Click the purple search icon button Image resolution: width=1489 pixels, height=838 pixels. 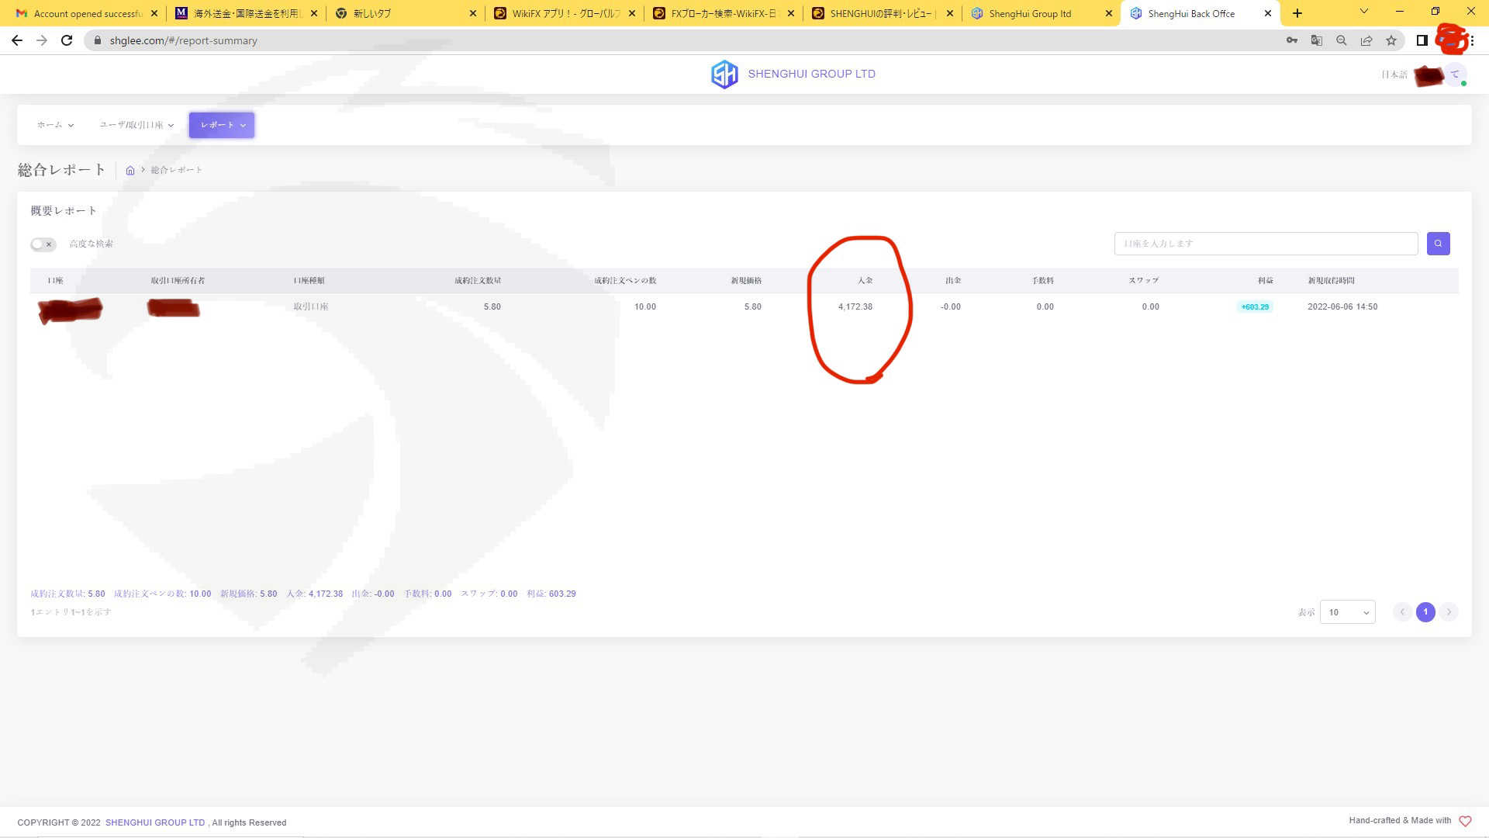(x=1438, y=244)
